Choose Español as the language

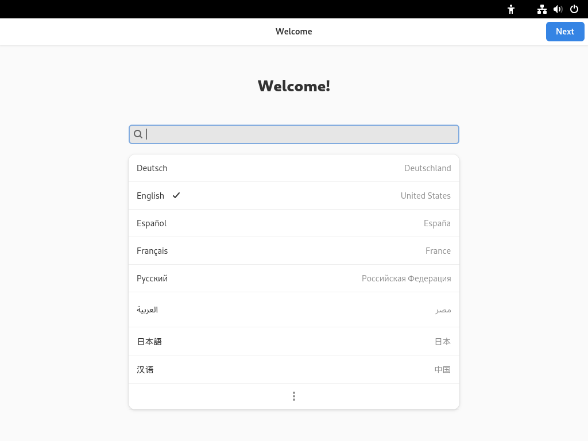point(294,223)
